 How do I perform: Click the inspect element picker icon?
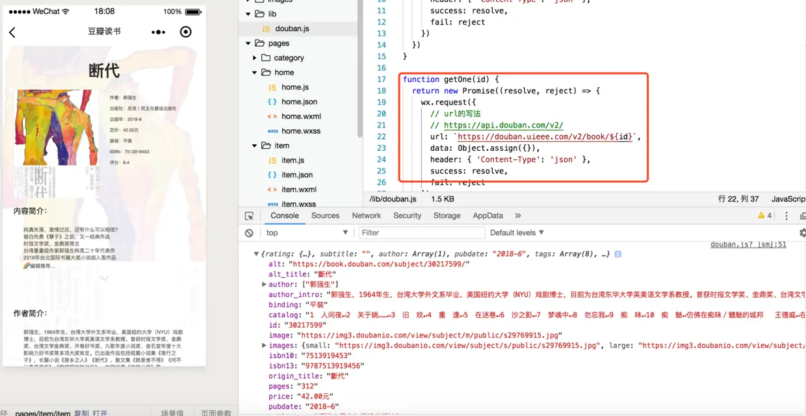[249, 216]
